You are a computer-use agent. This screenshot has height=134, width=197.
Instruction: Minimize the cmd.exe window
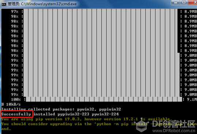click(176, 3)
